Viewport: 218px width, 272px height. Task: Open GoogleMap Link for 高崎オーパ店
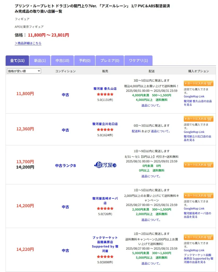[194, 209]
